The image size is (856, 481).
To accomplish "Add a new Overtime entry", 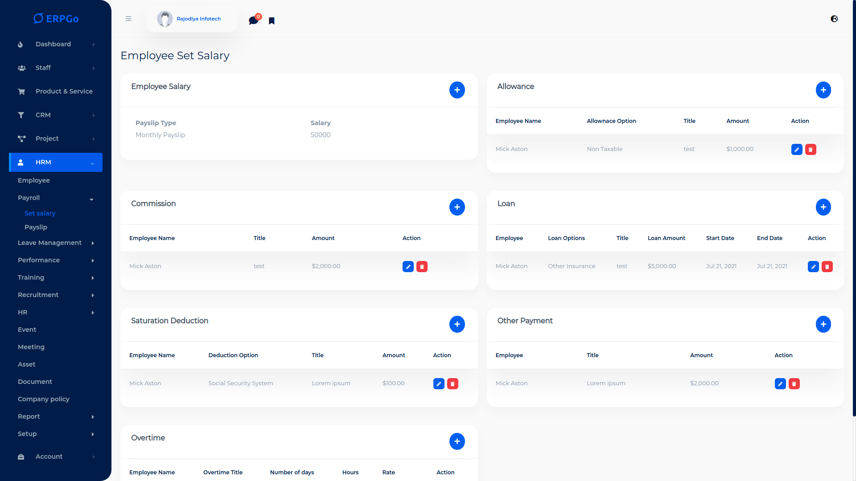I will pyautogui.click(x=457, y=441).
